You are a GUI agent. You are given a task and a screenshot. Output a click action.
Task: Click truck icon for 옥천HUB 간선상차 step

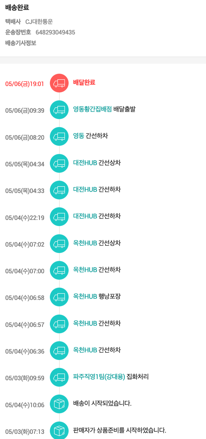click(59, 244)
